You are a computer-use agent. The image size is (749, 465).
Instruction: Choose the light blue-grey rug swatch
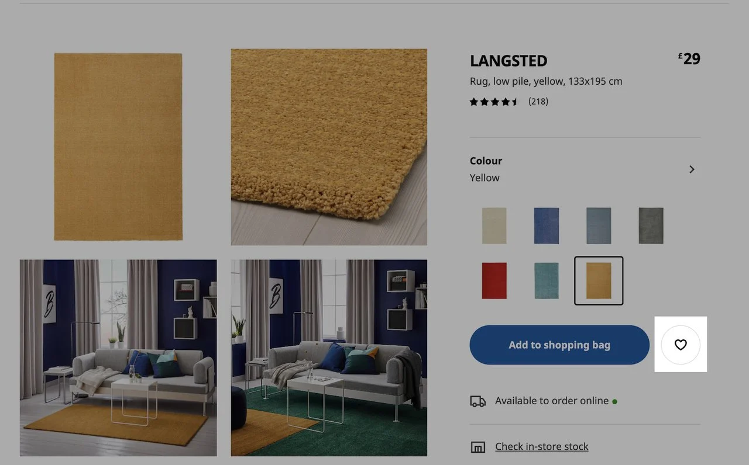tap(599, 225)
